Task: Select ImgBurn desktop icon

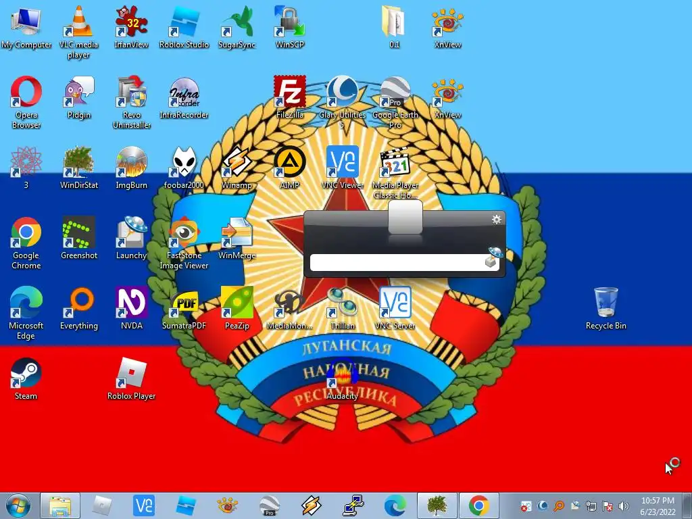Action: pyautogui.click(x=131, y=168)
